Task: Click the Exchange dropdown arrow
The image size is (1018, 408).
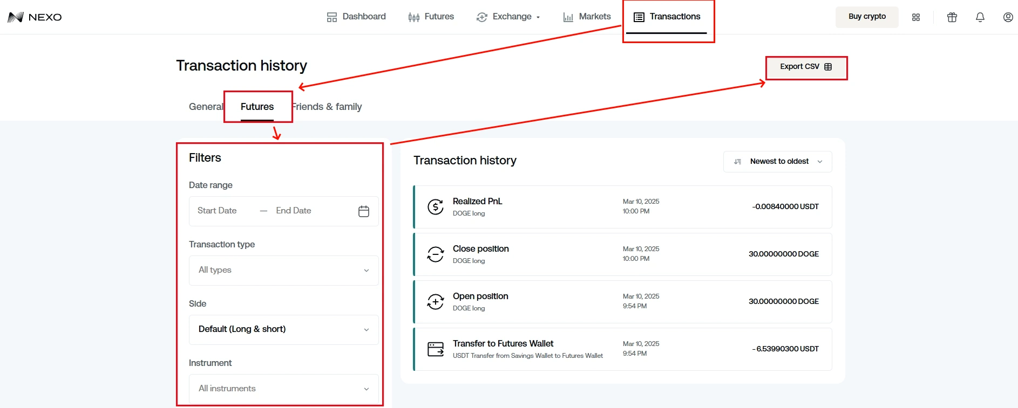Action: tap(538, 18)
